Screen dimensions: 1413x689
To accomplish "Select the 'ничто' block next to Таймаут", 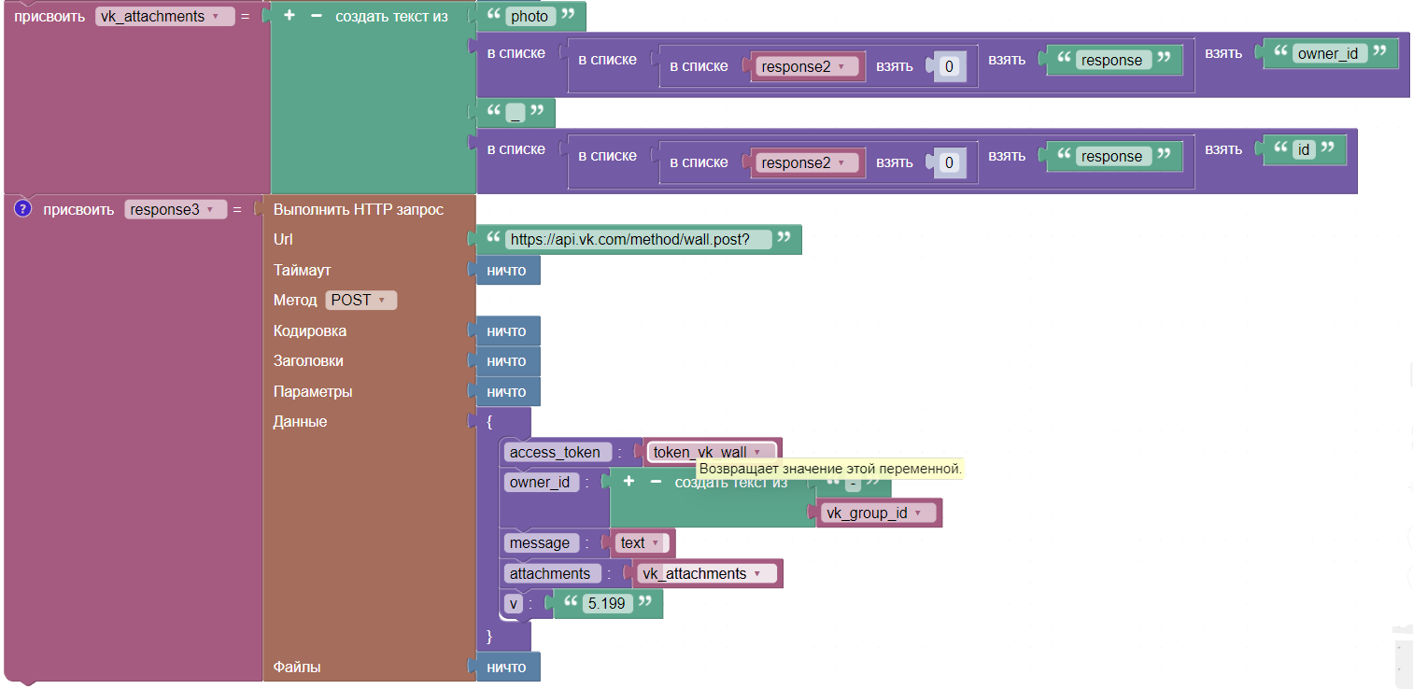I will click(506, 271).
